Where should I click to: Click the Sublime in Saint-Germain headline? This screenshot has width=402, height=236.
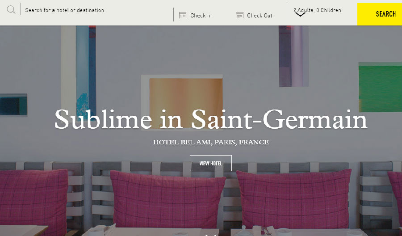[211, 119]
